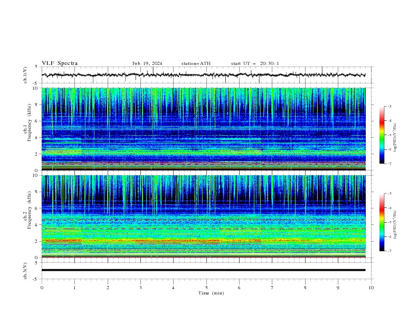Click inside the ch.2 spectrogram panel
This screenshot has width=418, height=323.
click(203, 216)
